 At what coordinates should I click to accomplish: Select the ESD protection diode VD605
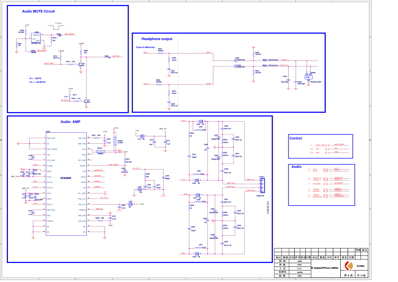pyautogui.click(x=308, y=77)
